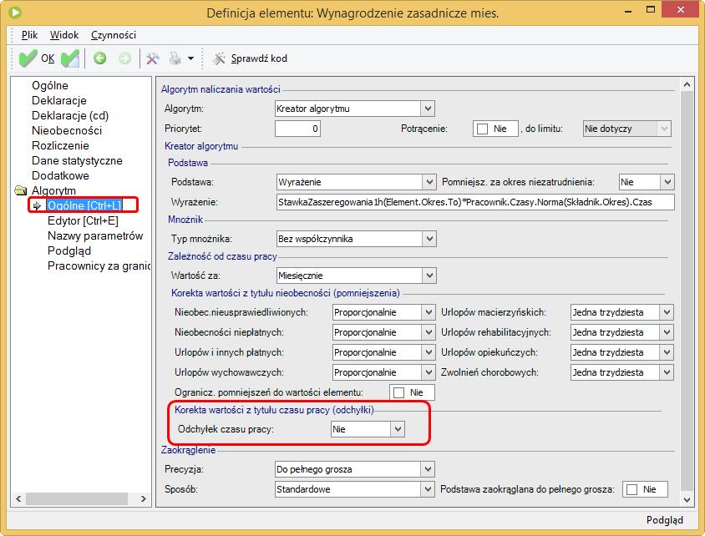Click the vertical scrollbar up arrow
Viewport: 705px width, 536px height.
pyautogui.click(x=687, y=84)
